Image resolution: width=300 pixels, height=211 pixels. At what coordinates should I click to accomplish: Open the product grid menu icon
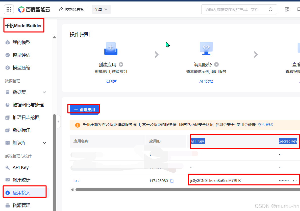click(x=9, y=9)
